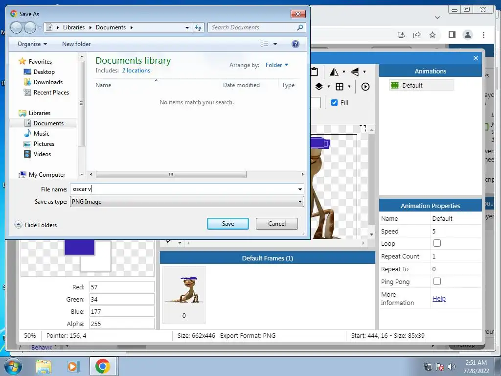The height and width of the screenshot is (376, 501).
Task: Click the refresh icon beside address bar
Action: point(198,27)
